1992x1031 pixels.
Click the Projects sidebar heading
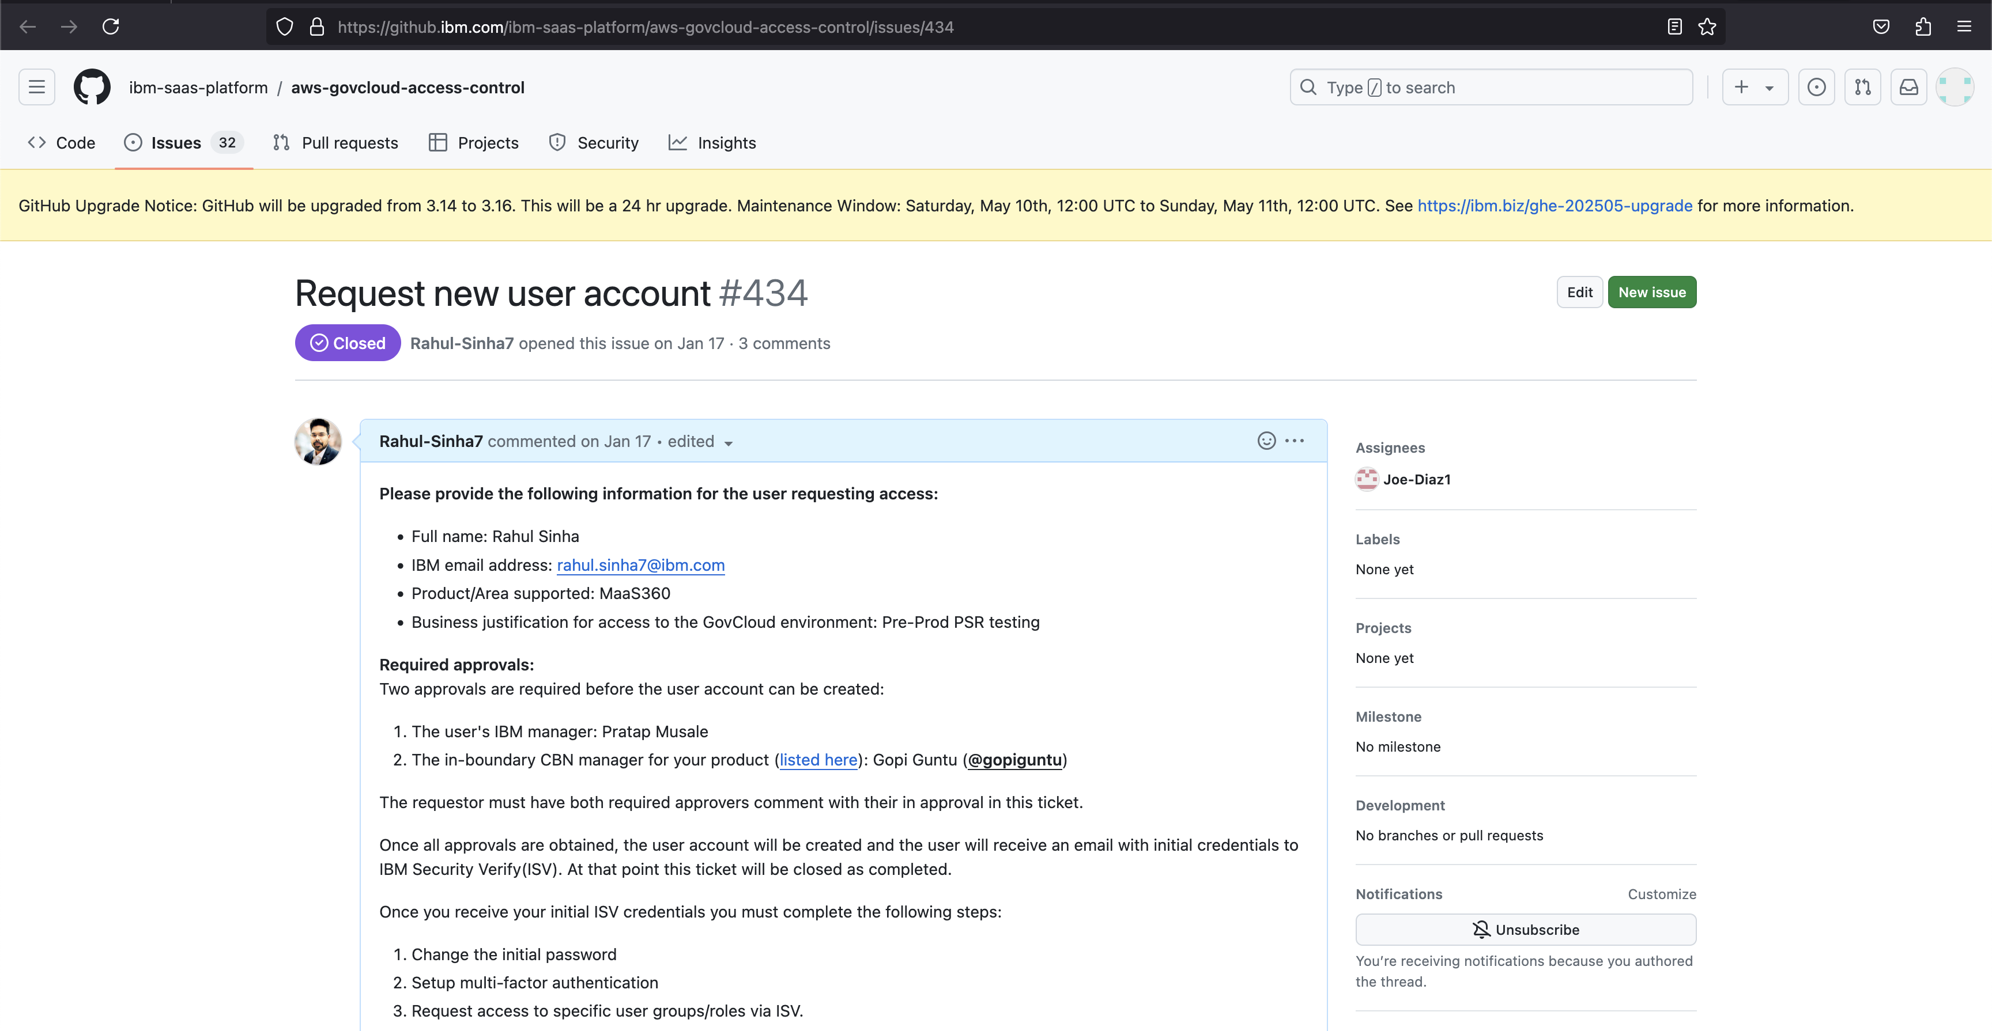(1383, 628)
